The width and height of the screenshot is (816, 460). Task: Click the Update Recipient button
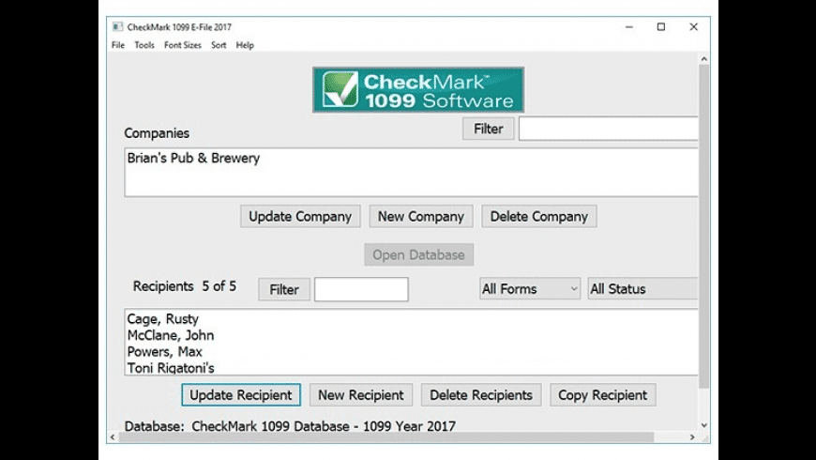click(241, 395)
